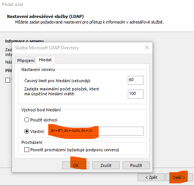Screen dimensions: 194x186
Task: Go back using the < Zpět button
Action: point(151,177)
